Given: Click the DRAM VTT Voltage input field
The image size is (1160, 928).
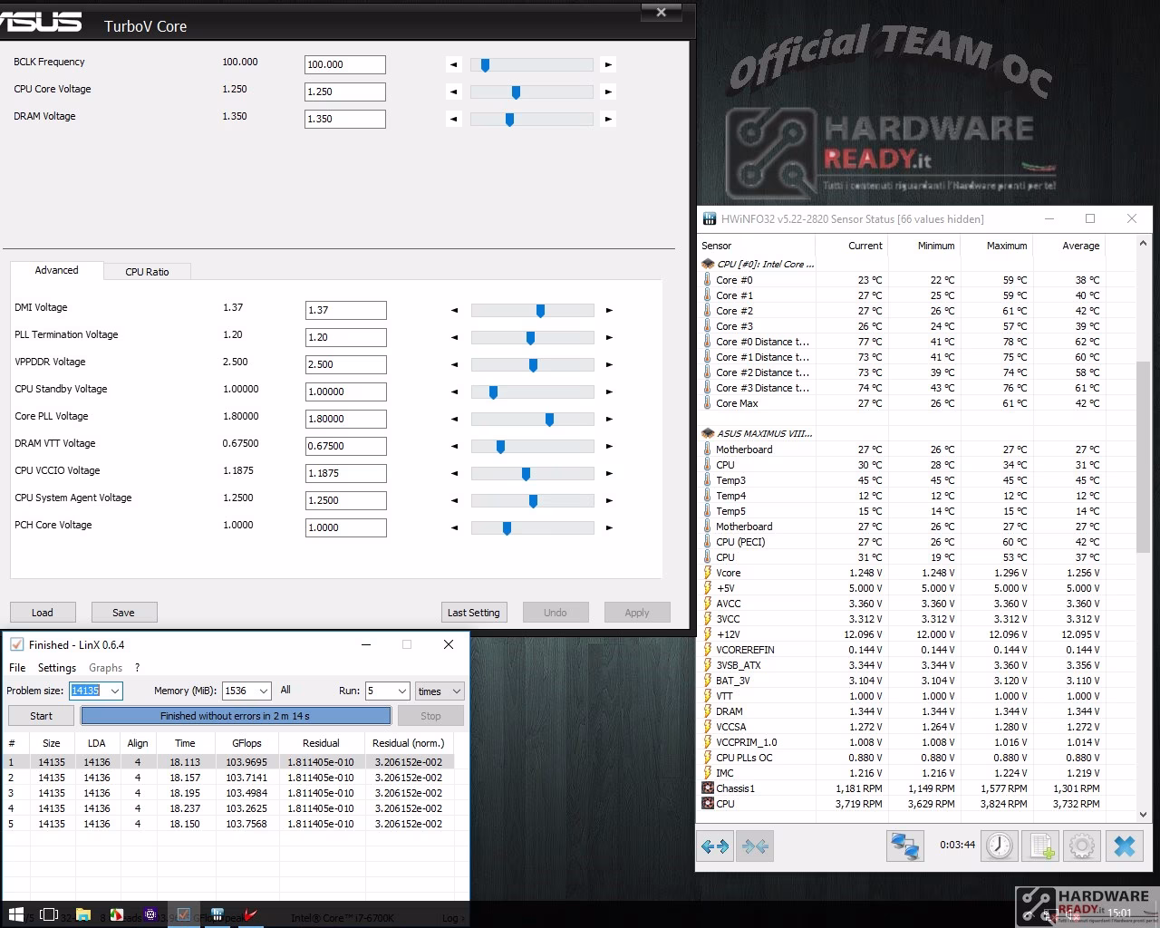Looking at the screenshot, I should (x=346, y=446).
